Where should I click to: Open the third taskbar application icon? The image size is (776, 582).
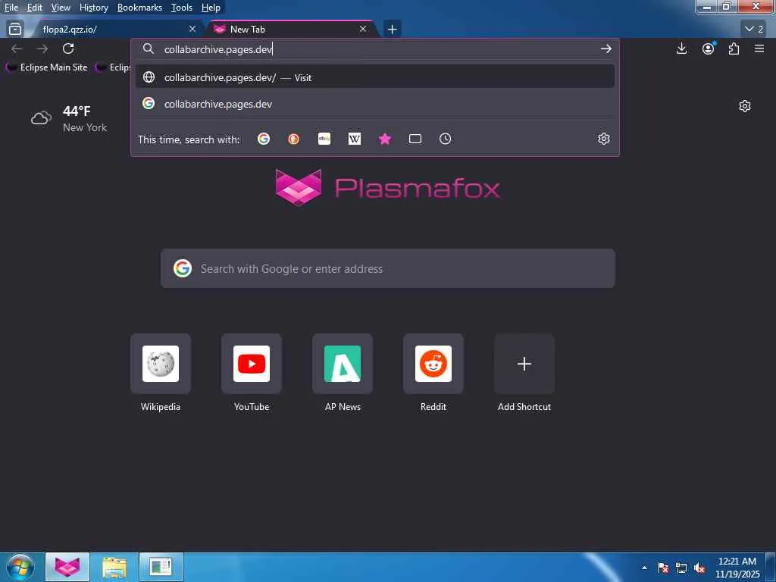pyautogui.click(x=161, y=567)
